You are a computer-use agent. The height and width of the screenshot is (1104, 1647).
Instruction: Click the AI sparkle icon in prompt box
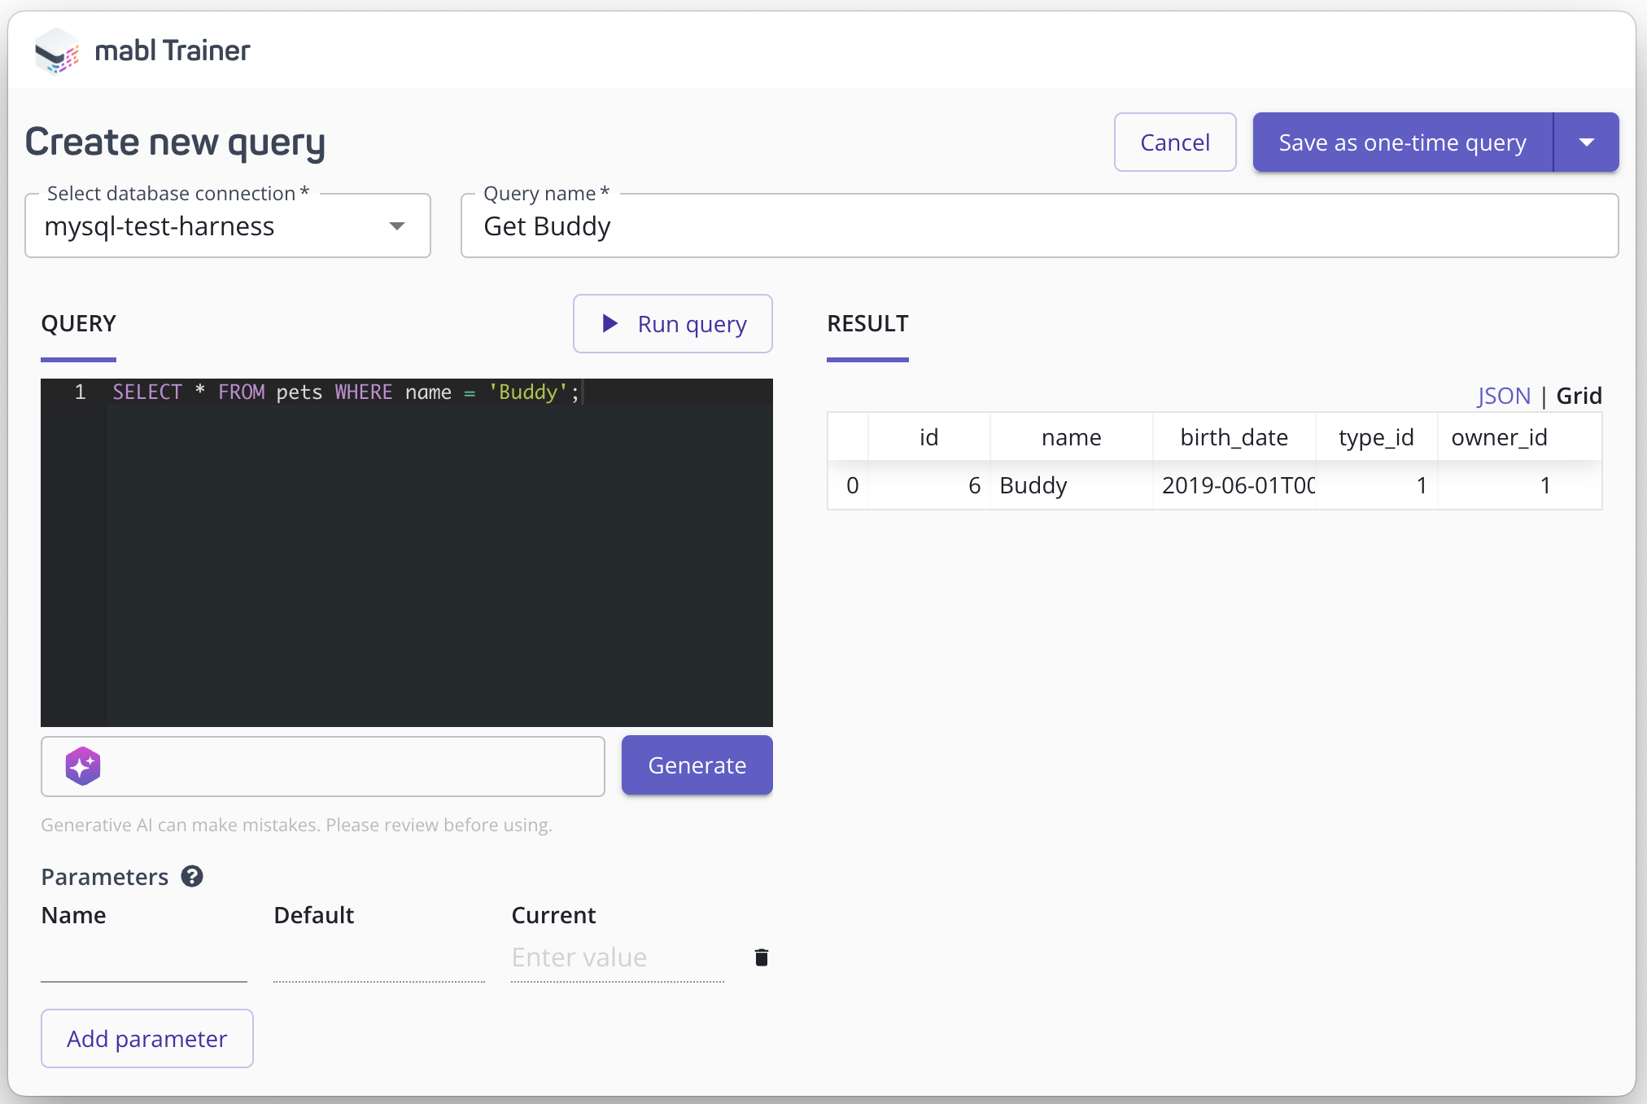(x=83, y=766)
